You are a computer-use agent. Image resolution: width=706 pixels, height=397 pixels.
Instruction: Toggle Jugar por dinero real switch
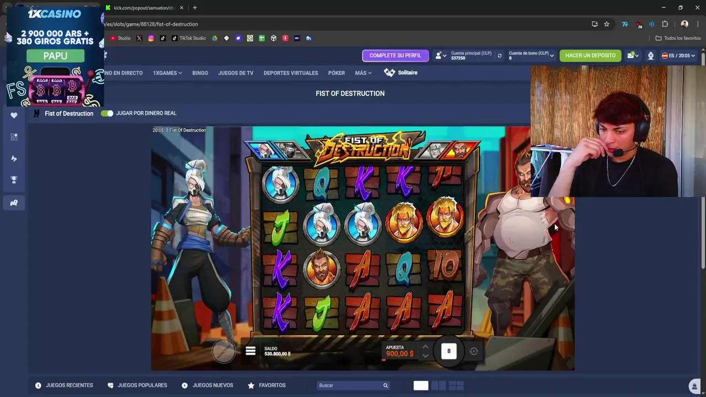pos(107,113)
